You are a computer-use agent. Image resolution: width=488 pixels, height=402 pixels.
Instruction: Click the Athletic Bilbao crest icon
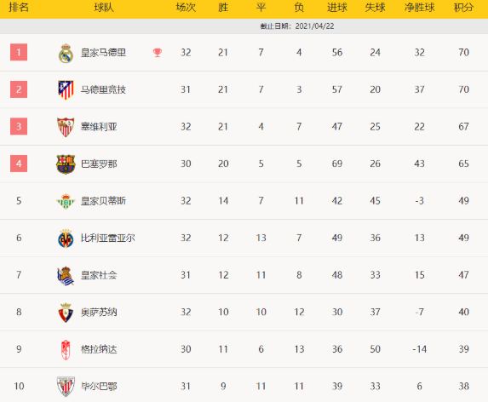(x=66, y=387)
